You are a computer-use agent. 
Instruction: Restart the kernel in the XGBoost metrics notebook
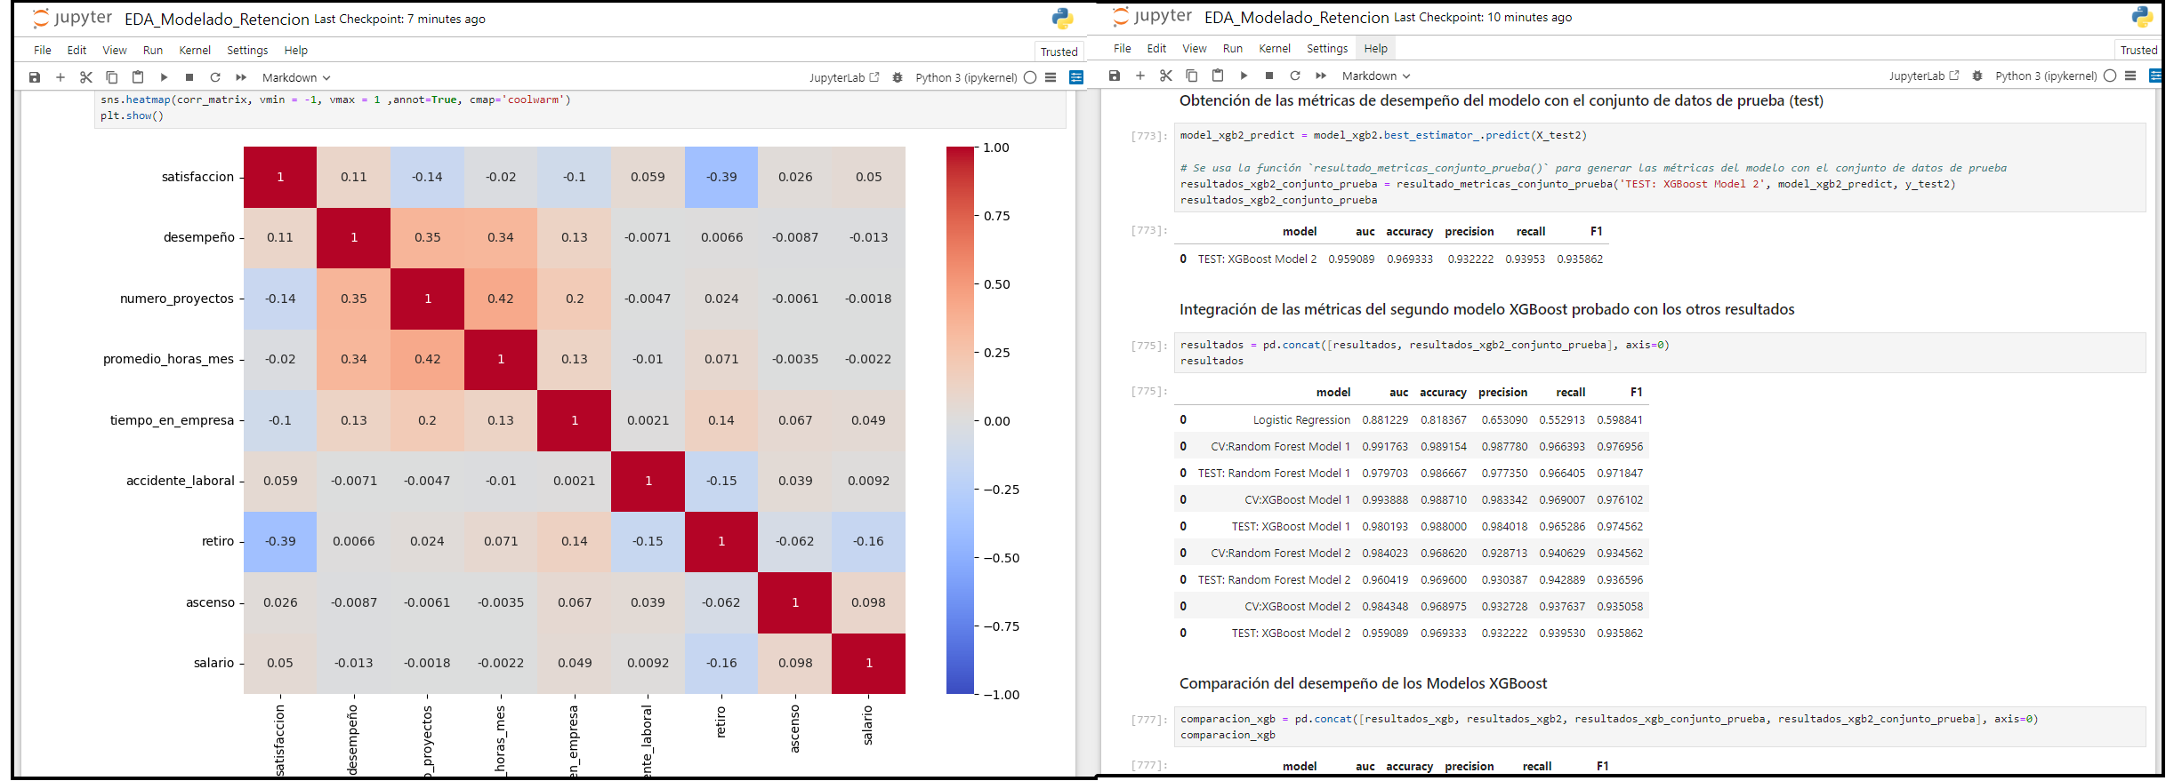pyautogui.click(x=1295, y=76)
